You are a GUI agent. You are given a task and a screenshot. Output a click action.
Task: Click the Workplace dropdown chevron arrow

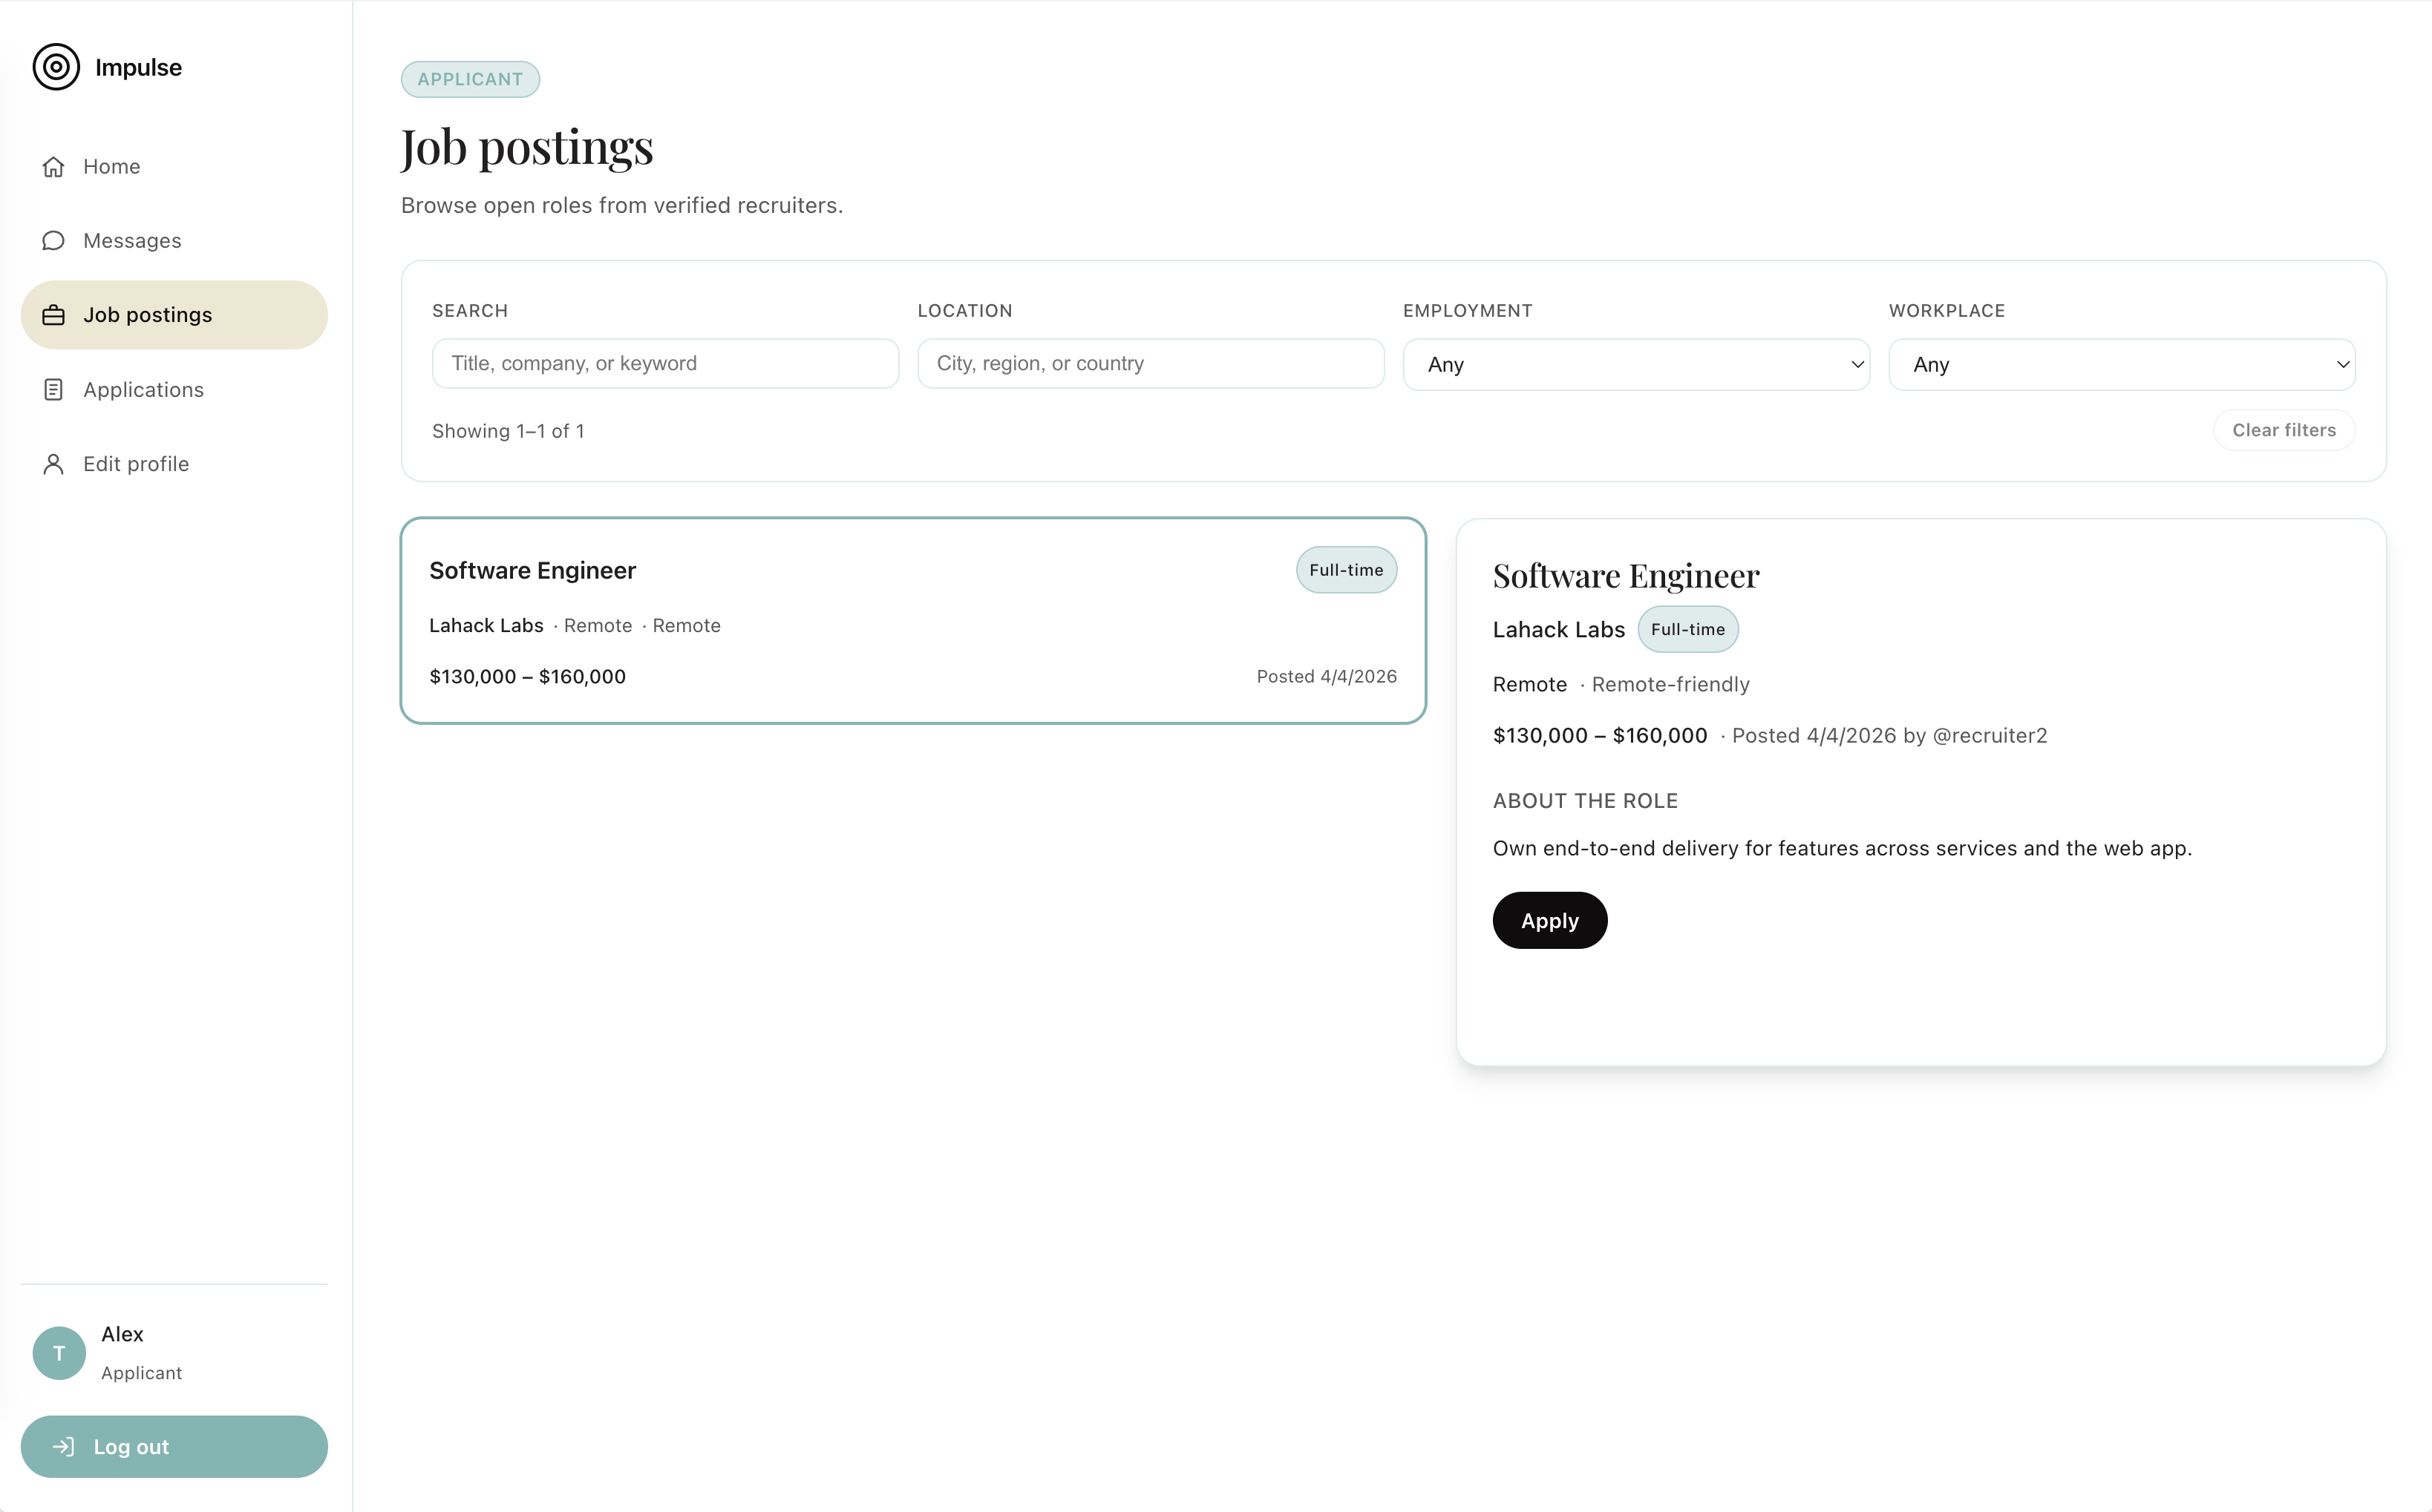(2342, 364)
